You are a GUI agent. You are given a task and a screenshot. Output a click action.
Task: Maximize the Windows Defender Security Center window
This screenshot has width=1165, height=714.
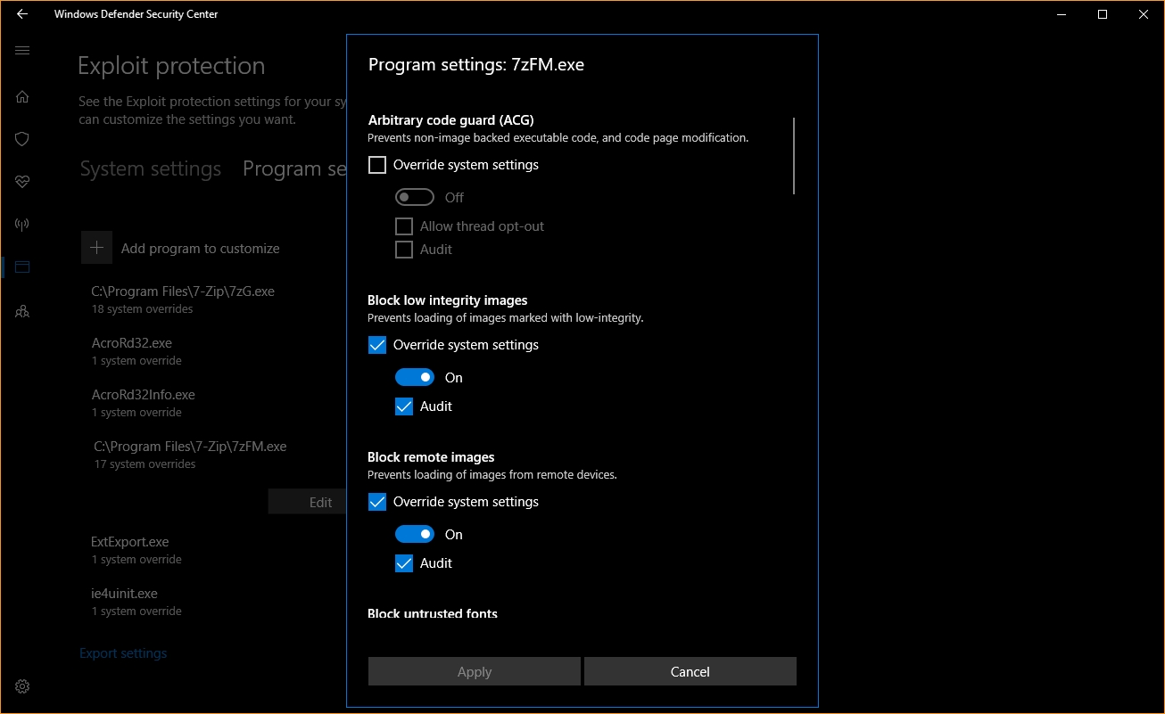coord(1103,14)
